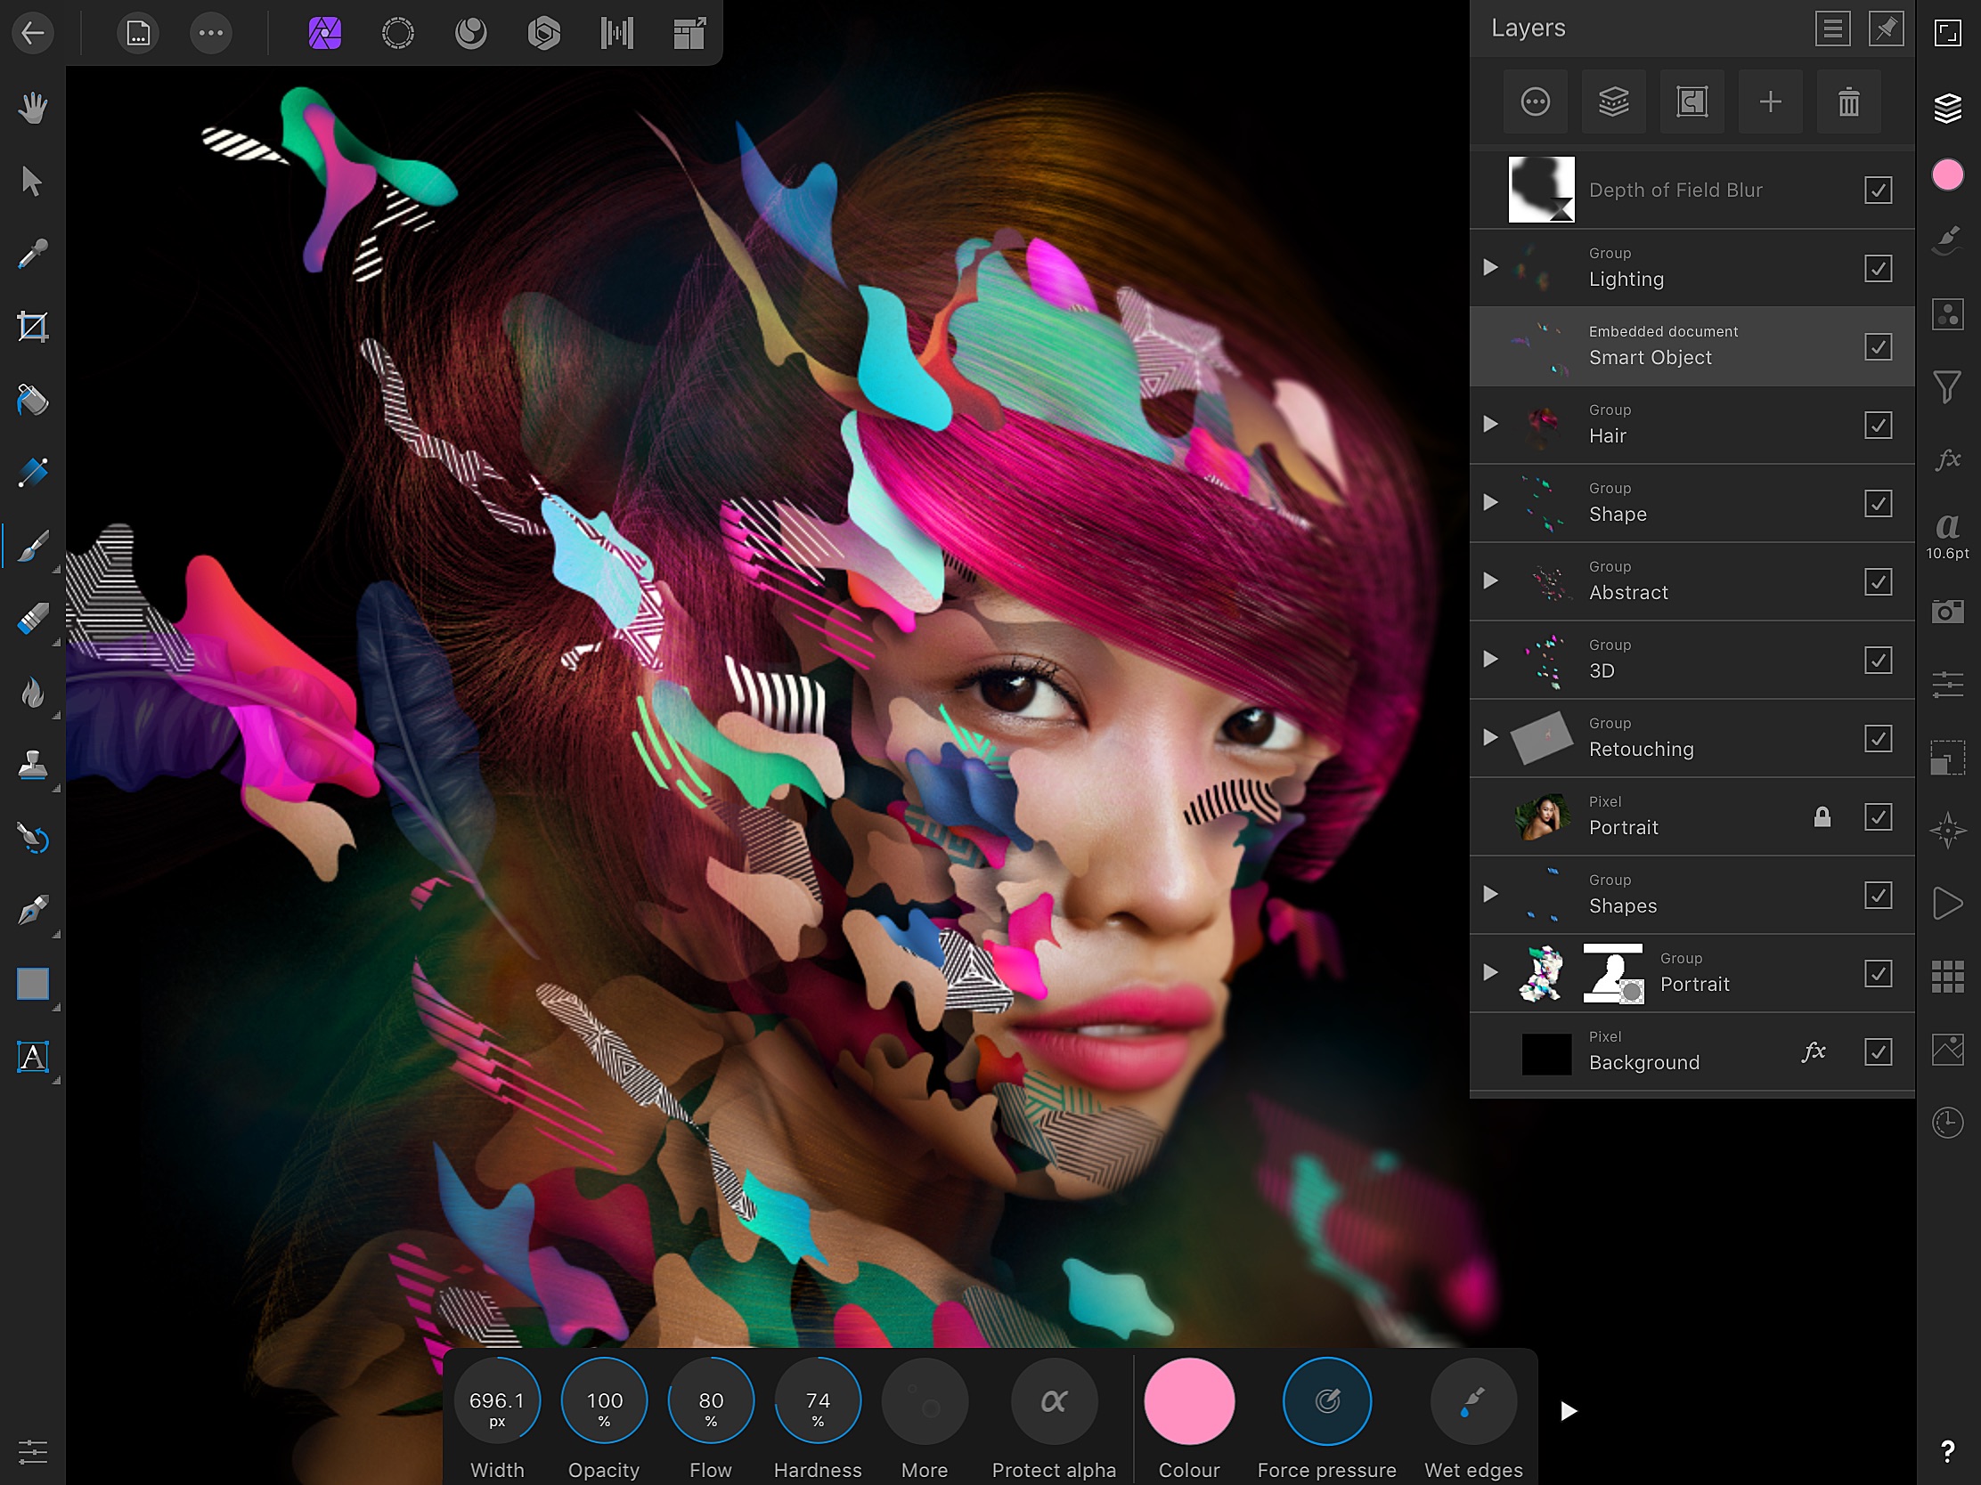
Task: Open the three-dots Edit menu
Action: point(211,34)
